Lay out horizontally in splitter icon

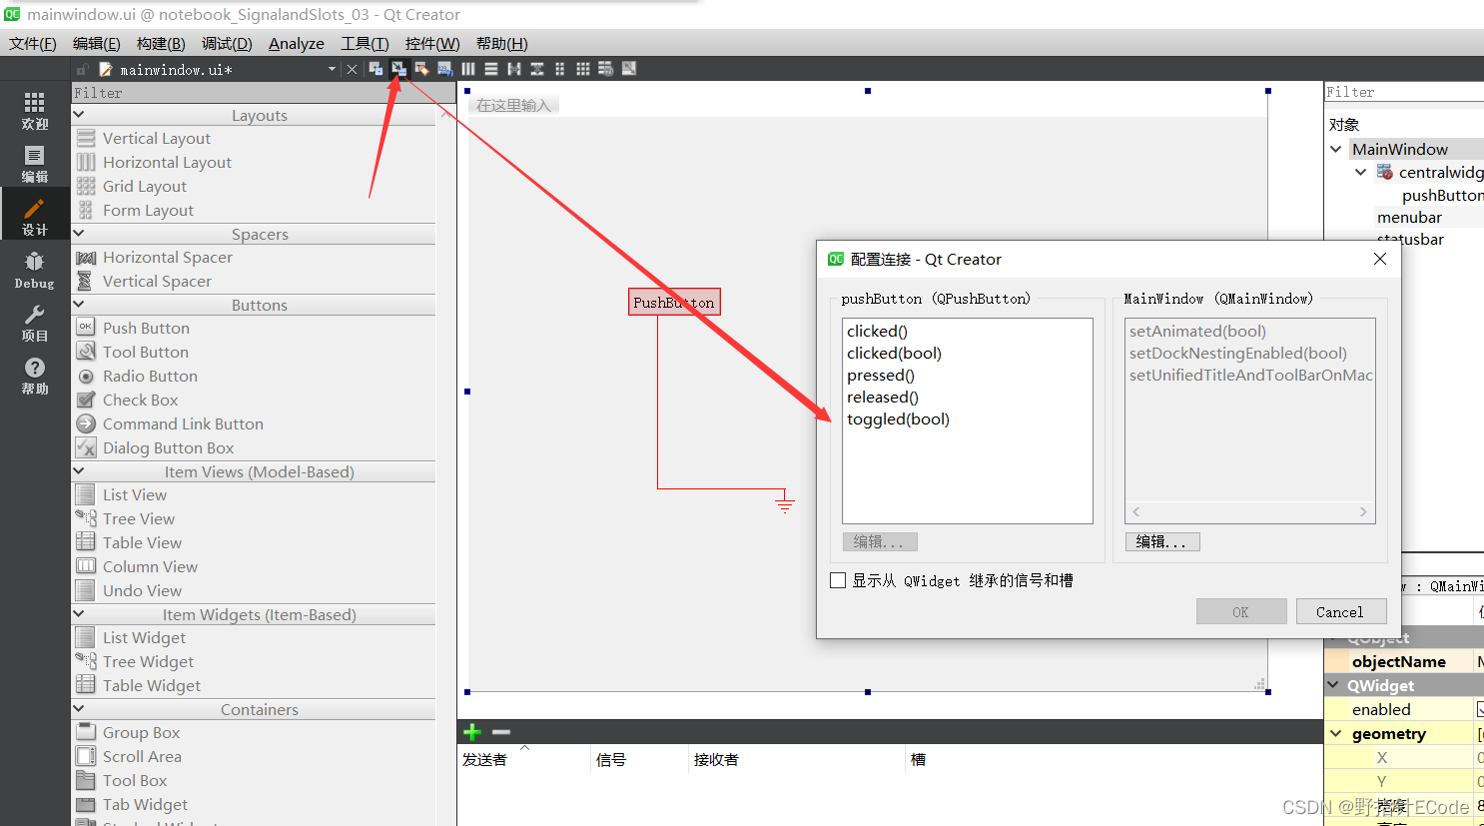coord(513,69)
